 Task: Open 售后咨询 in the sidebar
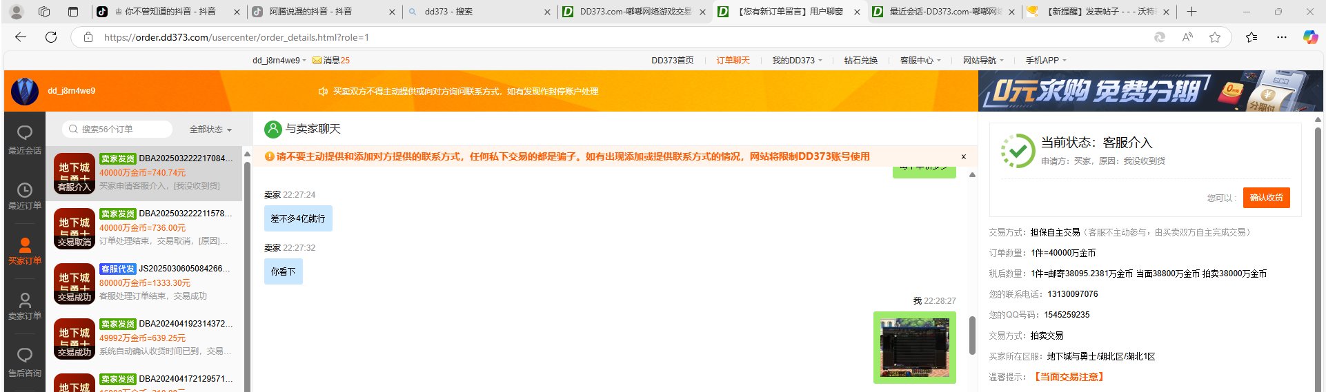[25, 362]
